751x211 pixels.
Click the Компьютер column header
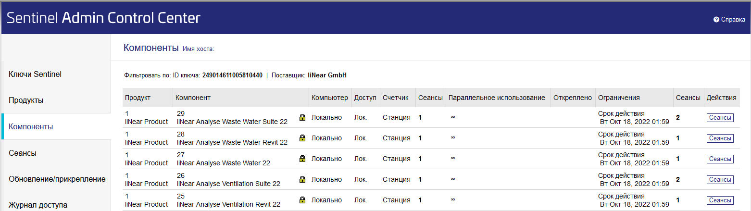[329, 98]
